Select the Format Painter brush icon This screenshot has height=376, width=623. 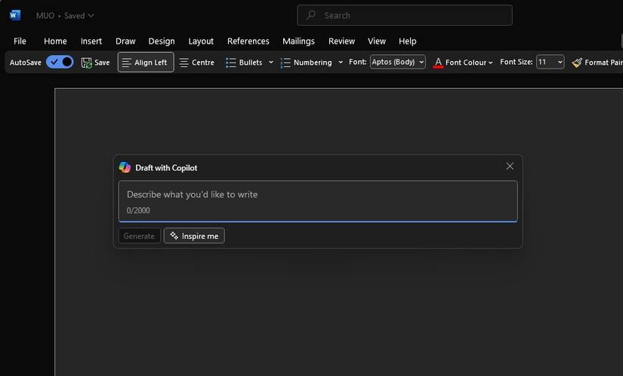click(x=577, y=63)
